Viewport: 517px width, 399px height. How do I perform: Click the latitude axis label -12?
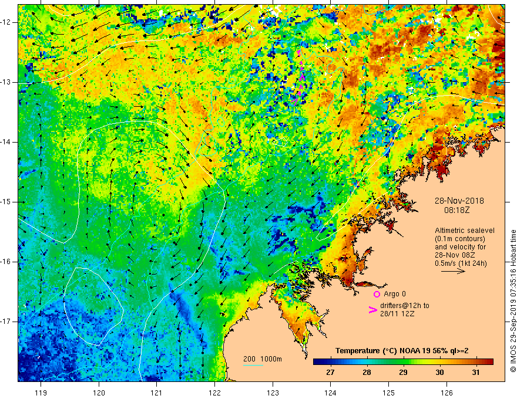(x=6, y=22)
